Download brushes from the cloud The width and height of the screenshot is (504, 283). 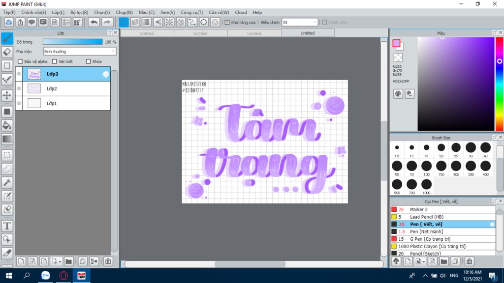coord(396,261)
